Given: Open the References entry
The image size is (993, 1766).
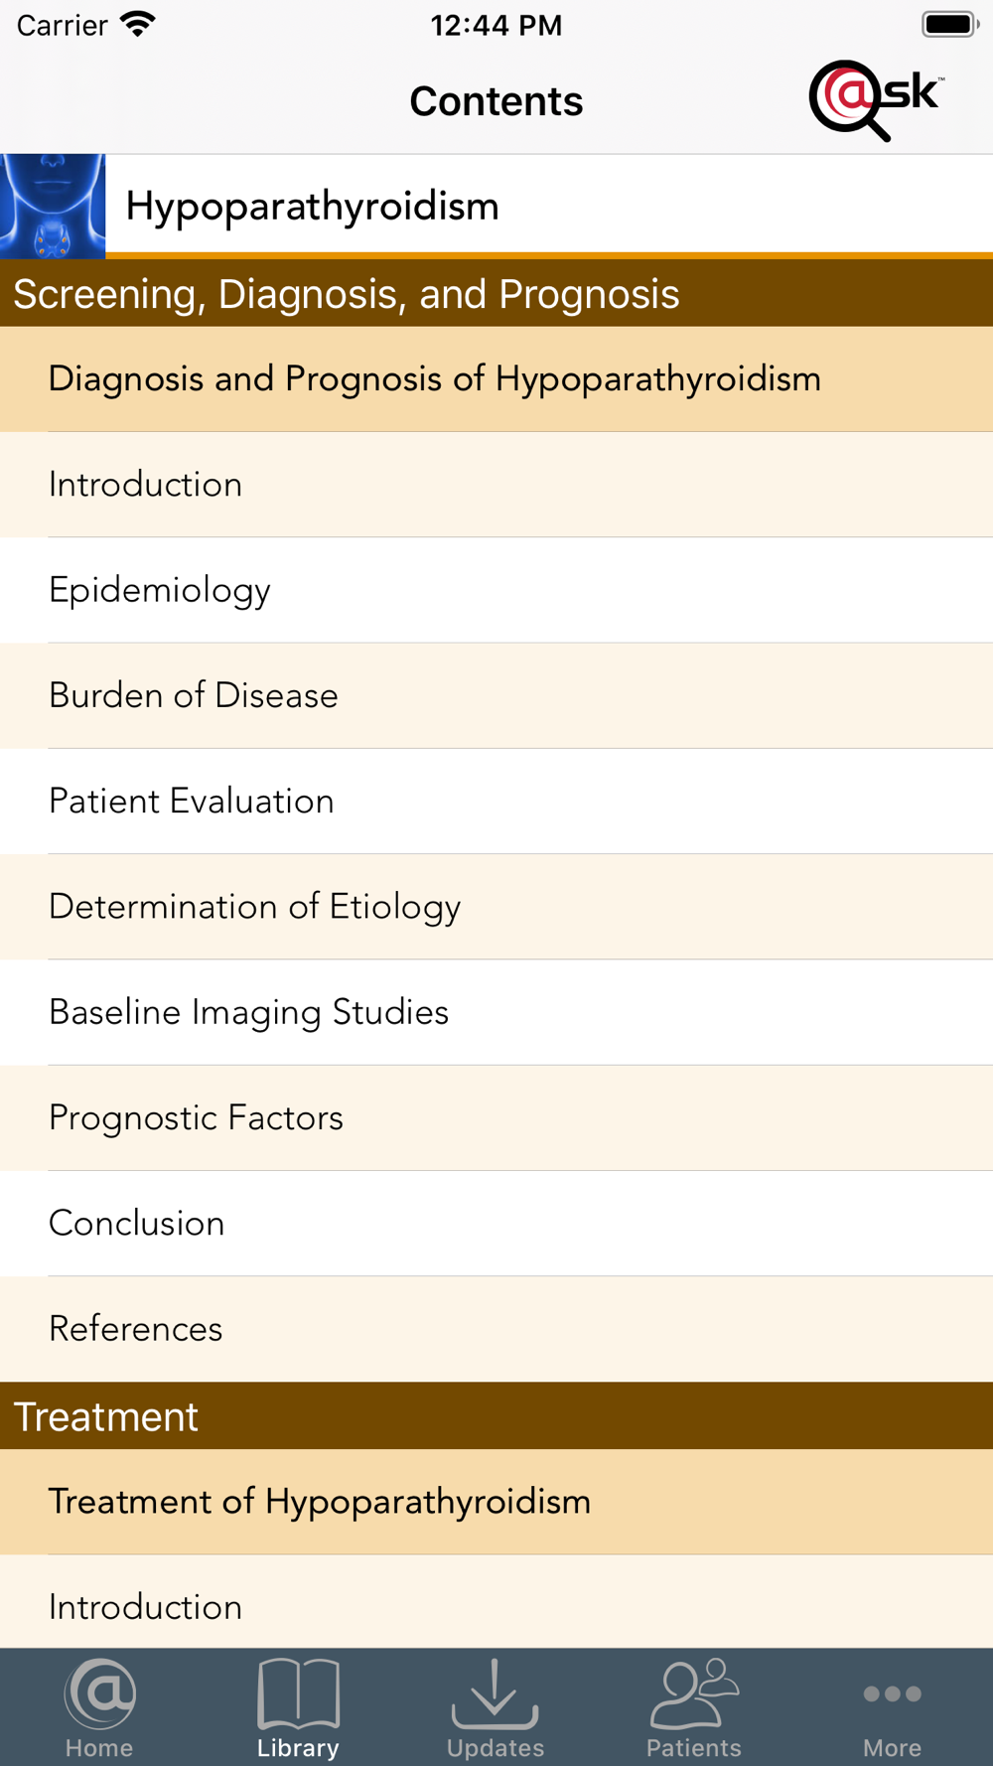Looking at the screenshot, I should tap(496, 1329).
